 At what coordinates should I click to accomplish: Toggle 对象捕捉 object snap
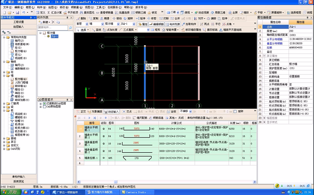click(95, 111)
